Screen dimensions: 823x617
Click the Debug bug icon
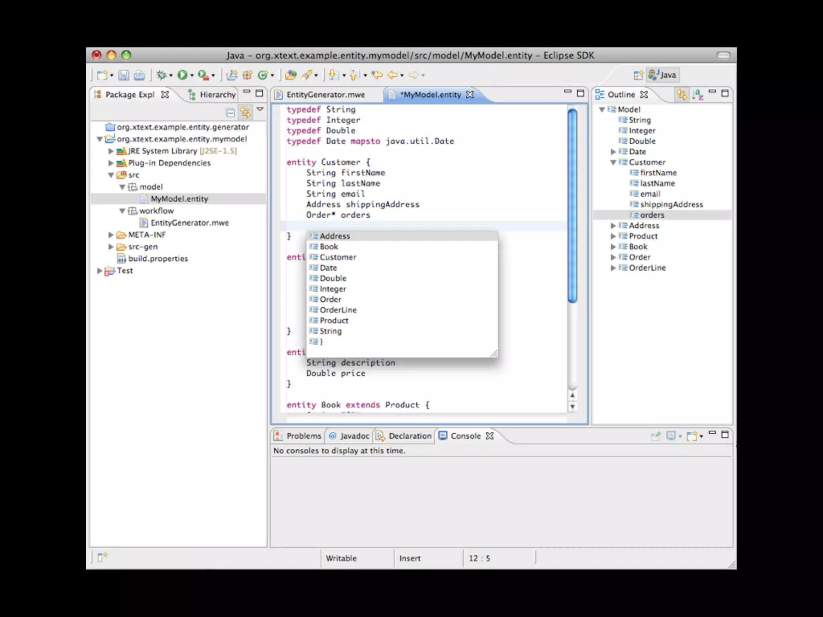(162, 75)
